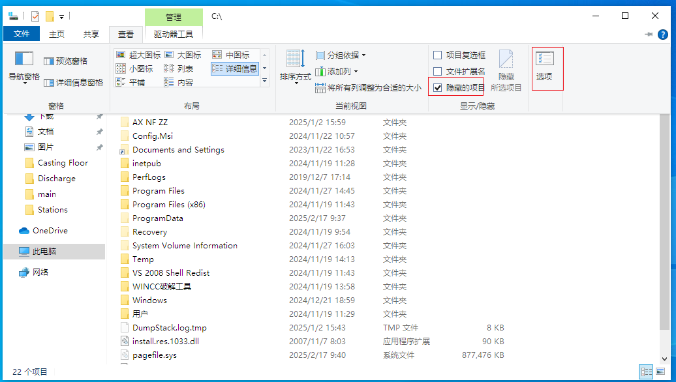The height and width of the screenshot is (382, 676).
Task: Switch to the 主页 ribbon tab
Action: pyautogui.click(x=57, y=33)
